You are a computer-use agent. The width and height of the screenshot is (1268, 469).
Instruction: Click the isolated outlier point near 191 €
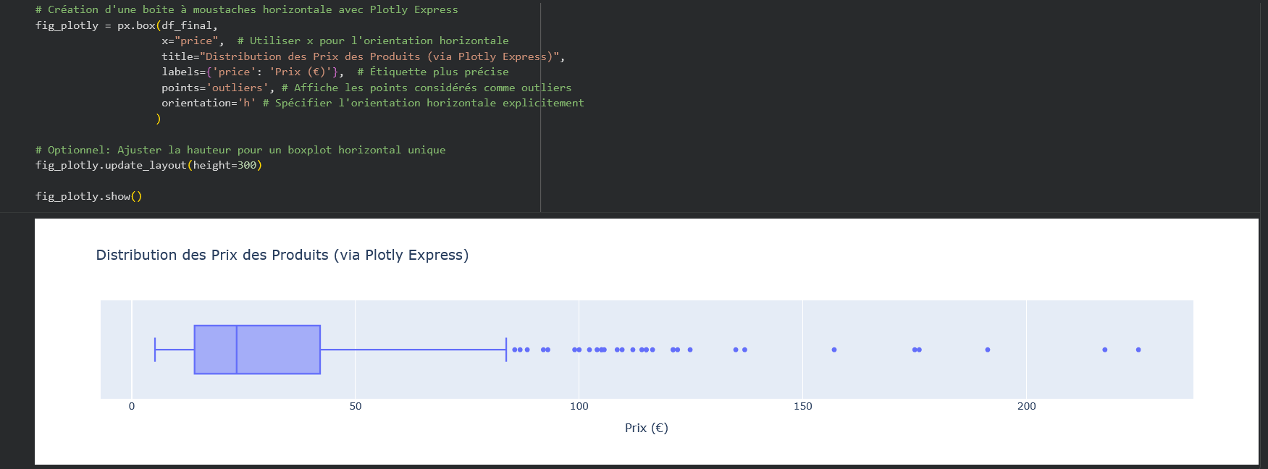988,350
